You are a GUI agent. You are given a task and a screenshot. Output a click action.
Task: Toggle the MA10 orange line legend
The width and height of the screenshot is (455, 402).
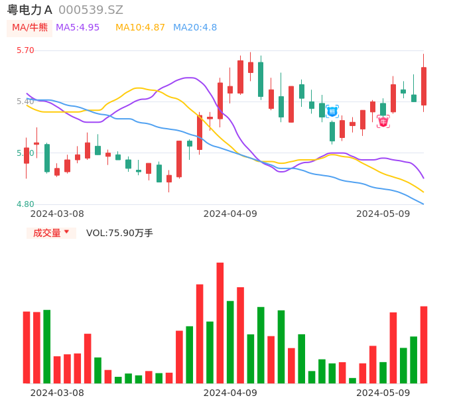pos(140,28)
